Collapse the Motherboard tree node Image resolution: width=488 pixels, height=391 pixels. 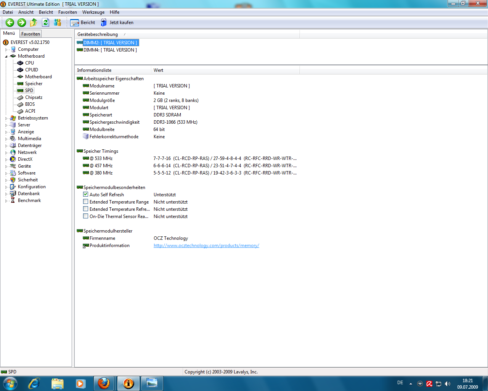6,57
